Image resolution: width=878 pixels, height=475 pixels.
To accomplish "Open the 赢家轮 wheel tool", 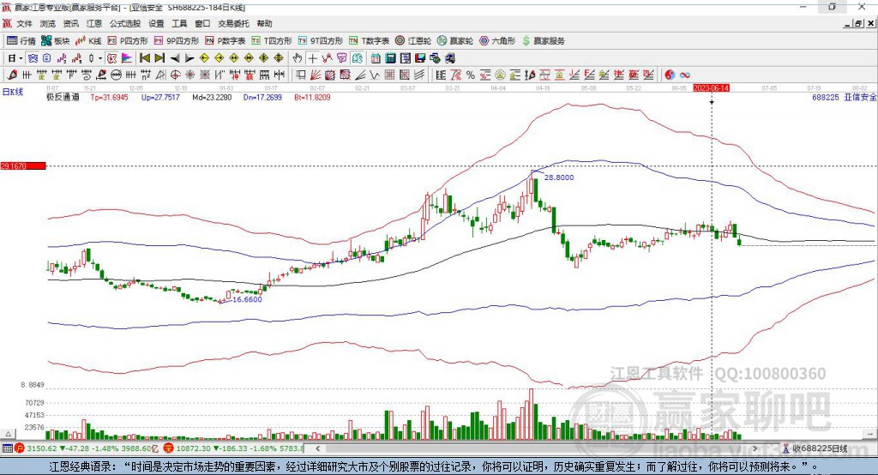I will tap(455, 41).
